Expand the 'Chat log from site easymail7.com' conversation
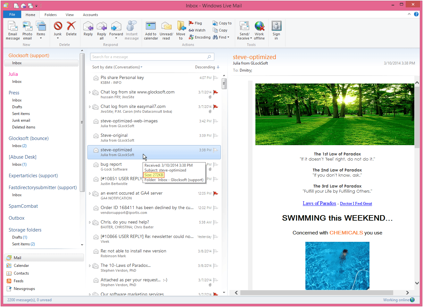 pyautogui.click(x=90, y=107)
